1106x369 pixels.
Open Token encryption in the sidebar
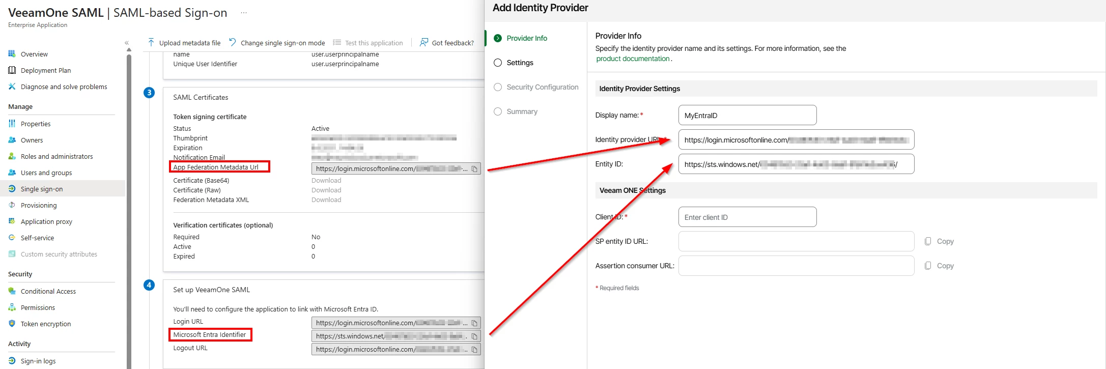point(46,324)
